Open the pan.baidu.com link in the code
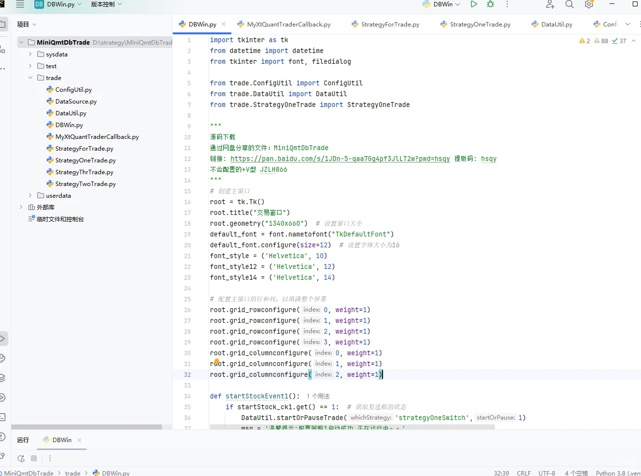 pos(340,159)
